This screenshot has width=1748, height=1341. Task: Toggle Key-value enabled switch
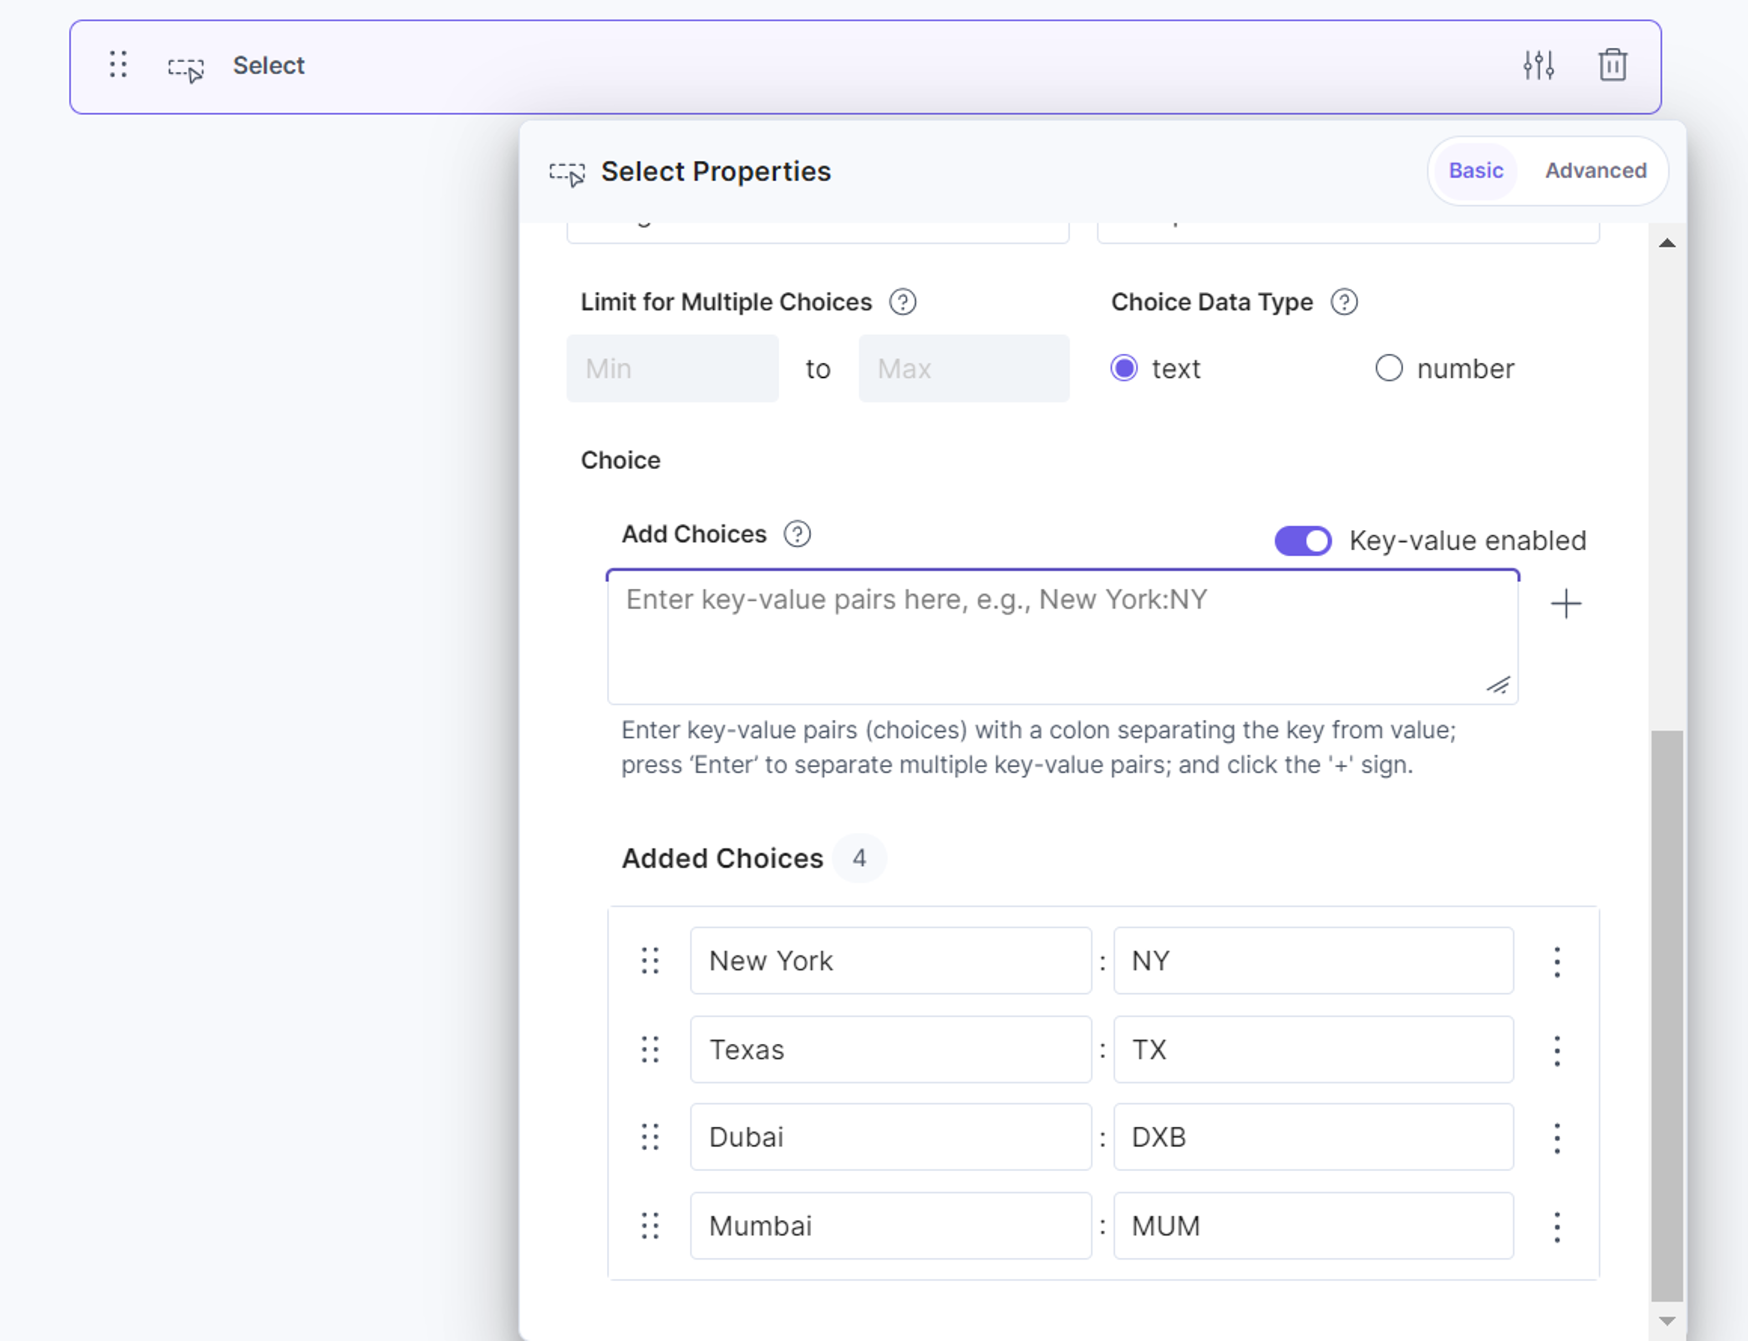coord(1303,541)
